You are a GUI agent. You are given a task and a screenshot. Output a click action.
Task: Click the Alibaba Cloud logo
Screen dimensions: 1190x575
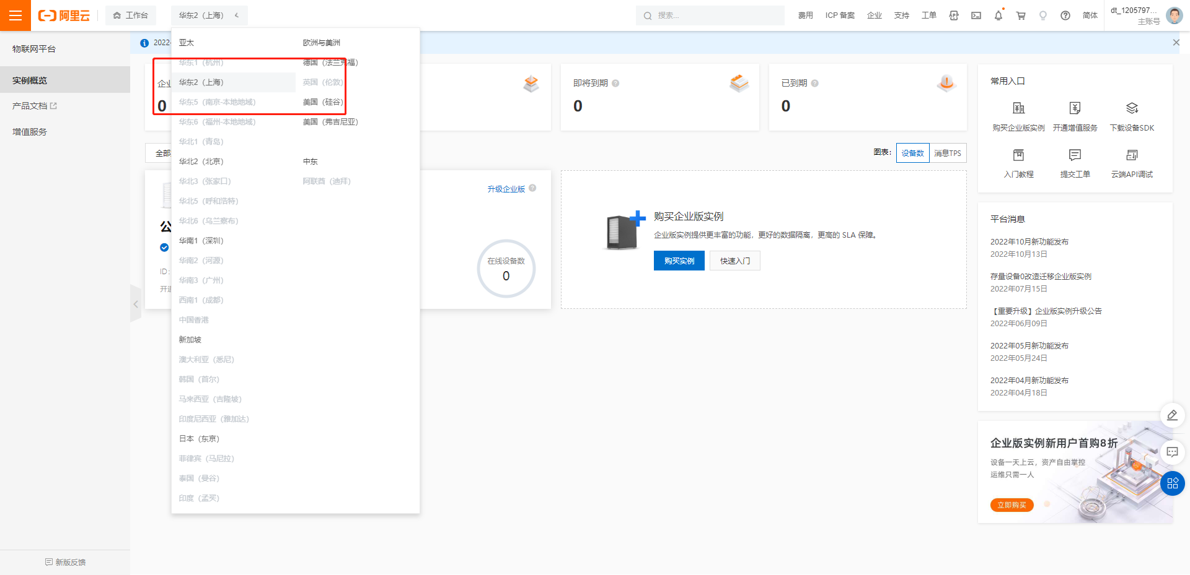[64, 15]
